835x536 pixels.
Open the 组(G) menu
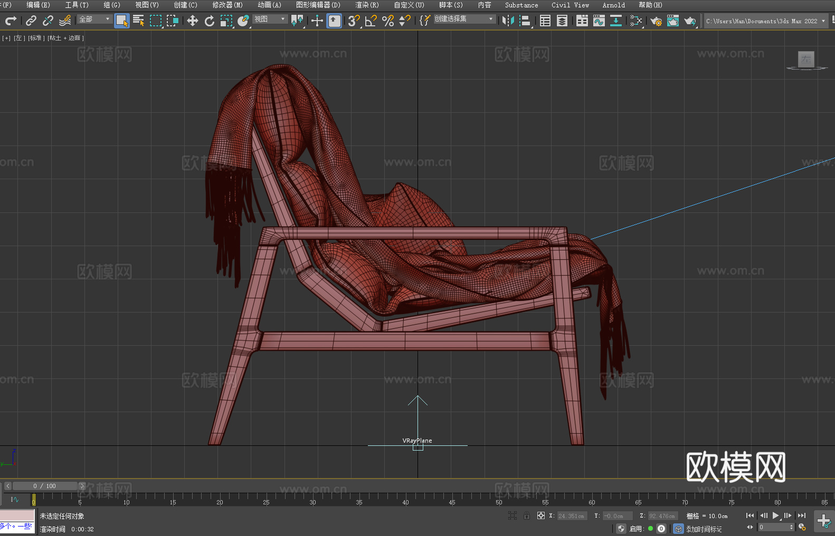112,5
